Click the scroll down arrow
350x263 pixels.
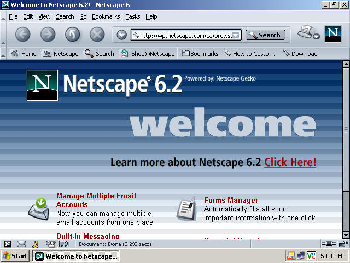tap(346, 235)
